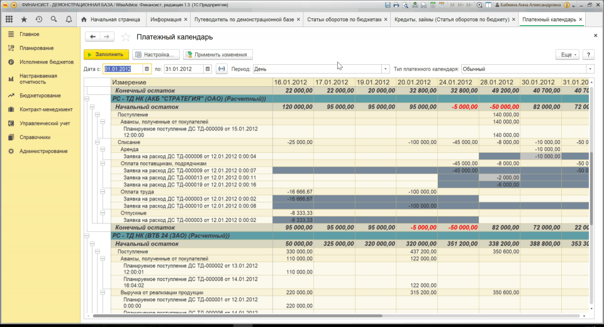
Task: Open the sections menu grid icon
Action: (x=9, y=19)
